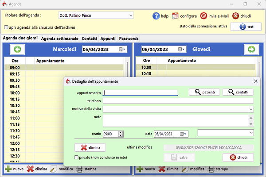Click the pazienti search button
The width and height of the screenshot is (266, 177).
(x=204, y=92)
